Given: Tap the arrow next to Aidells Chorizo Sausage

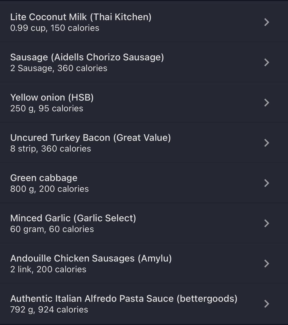Looking at the screenshot, I should pyautogui.click(x=266, y=62).
